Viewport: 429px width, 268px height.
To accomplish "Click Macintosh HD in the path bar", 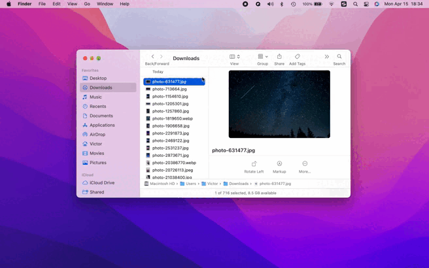I will pos(160,184).
